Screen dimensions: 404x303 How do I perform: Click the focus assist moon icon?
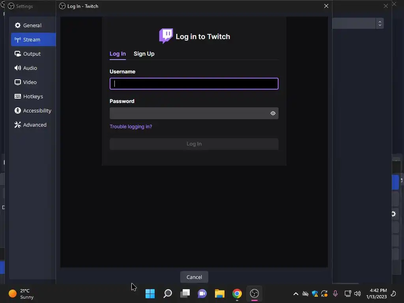[393, 294]
